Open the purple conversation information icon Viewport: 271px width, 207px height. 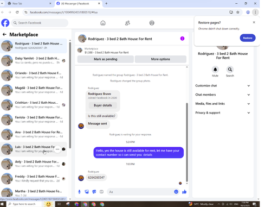coord(182,39)
